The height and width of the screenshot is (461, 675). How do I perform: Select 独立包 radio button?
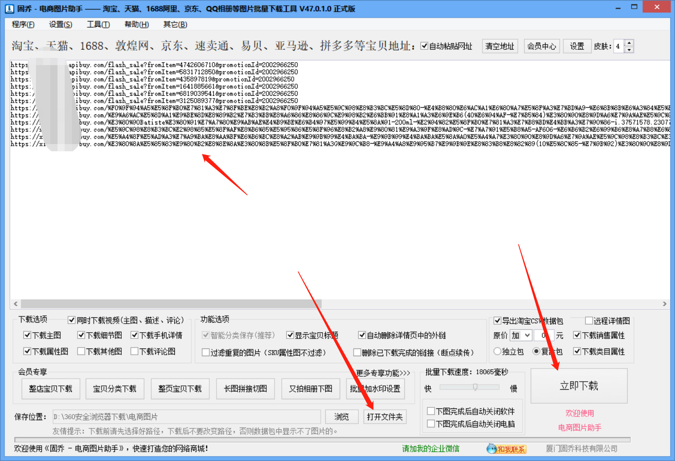pyautogui.click(x=497, y=351)
